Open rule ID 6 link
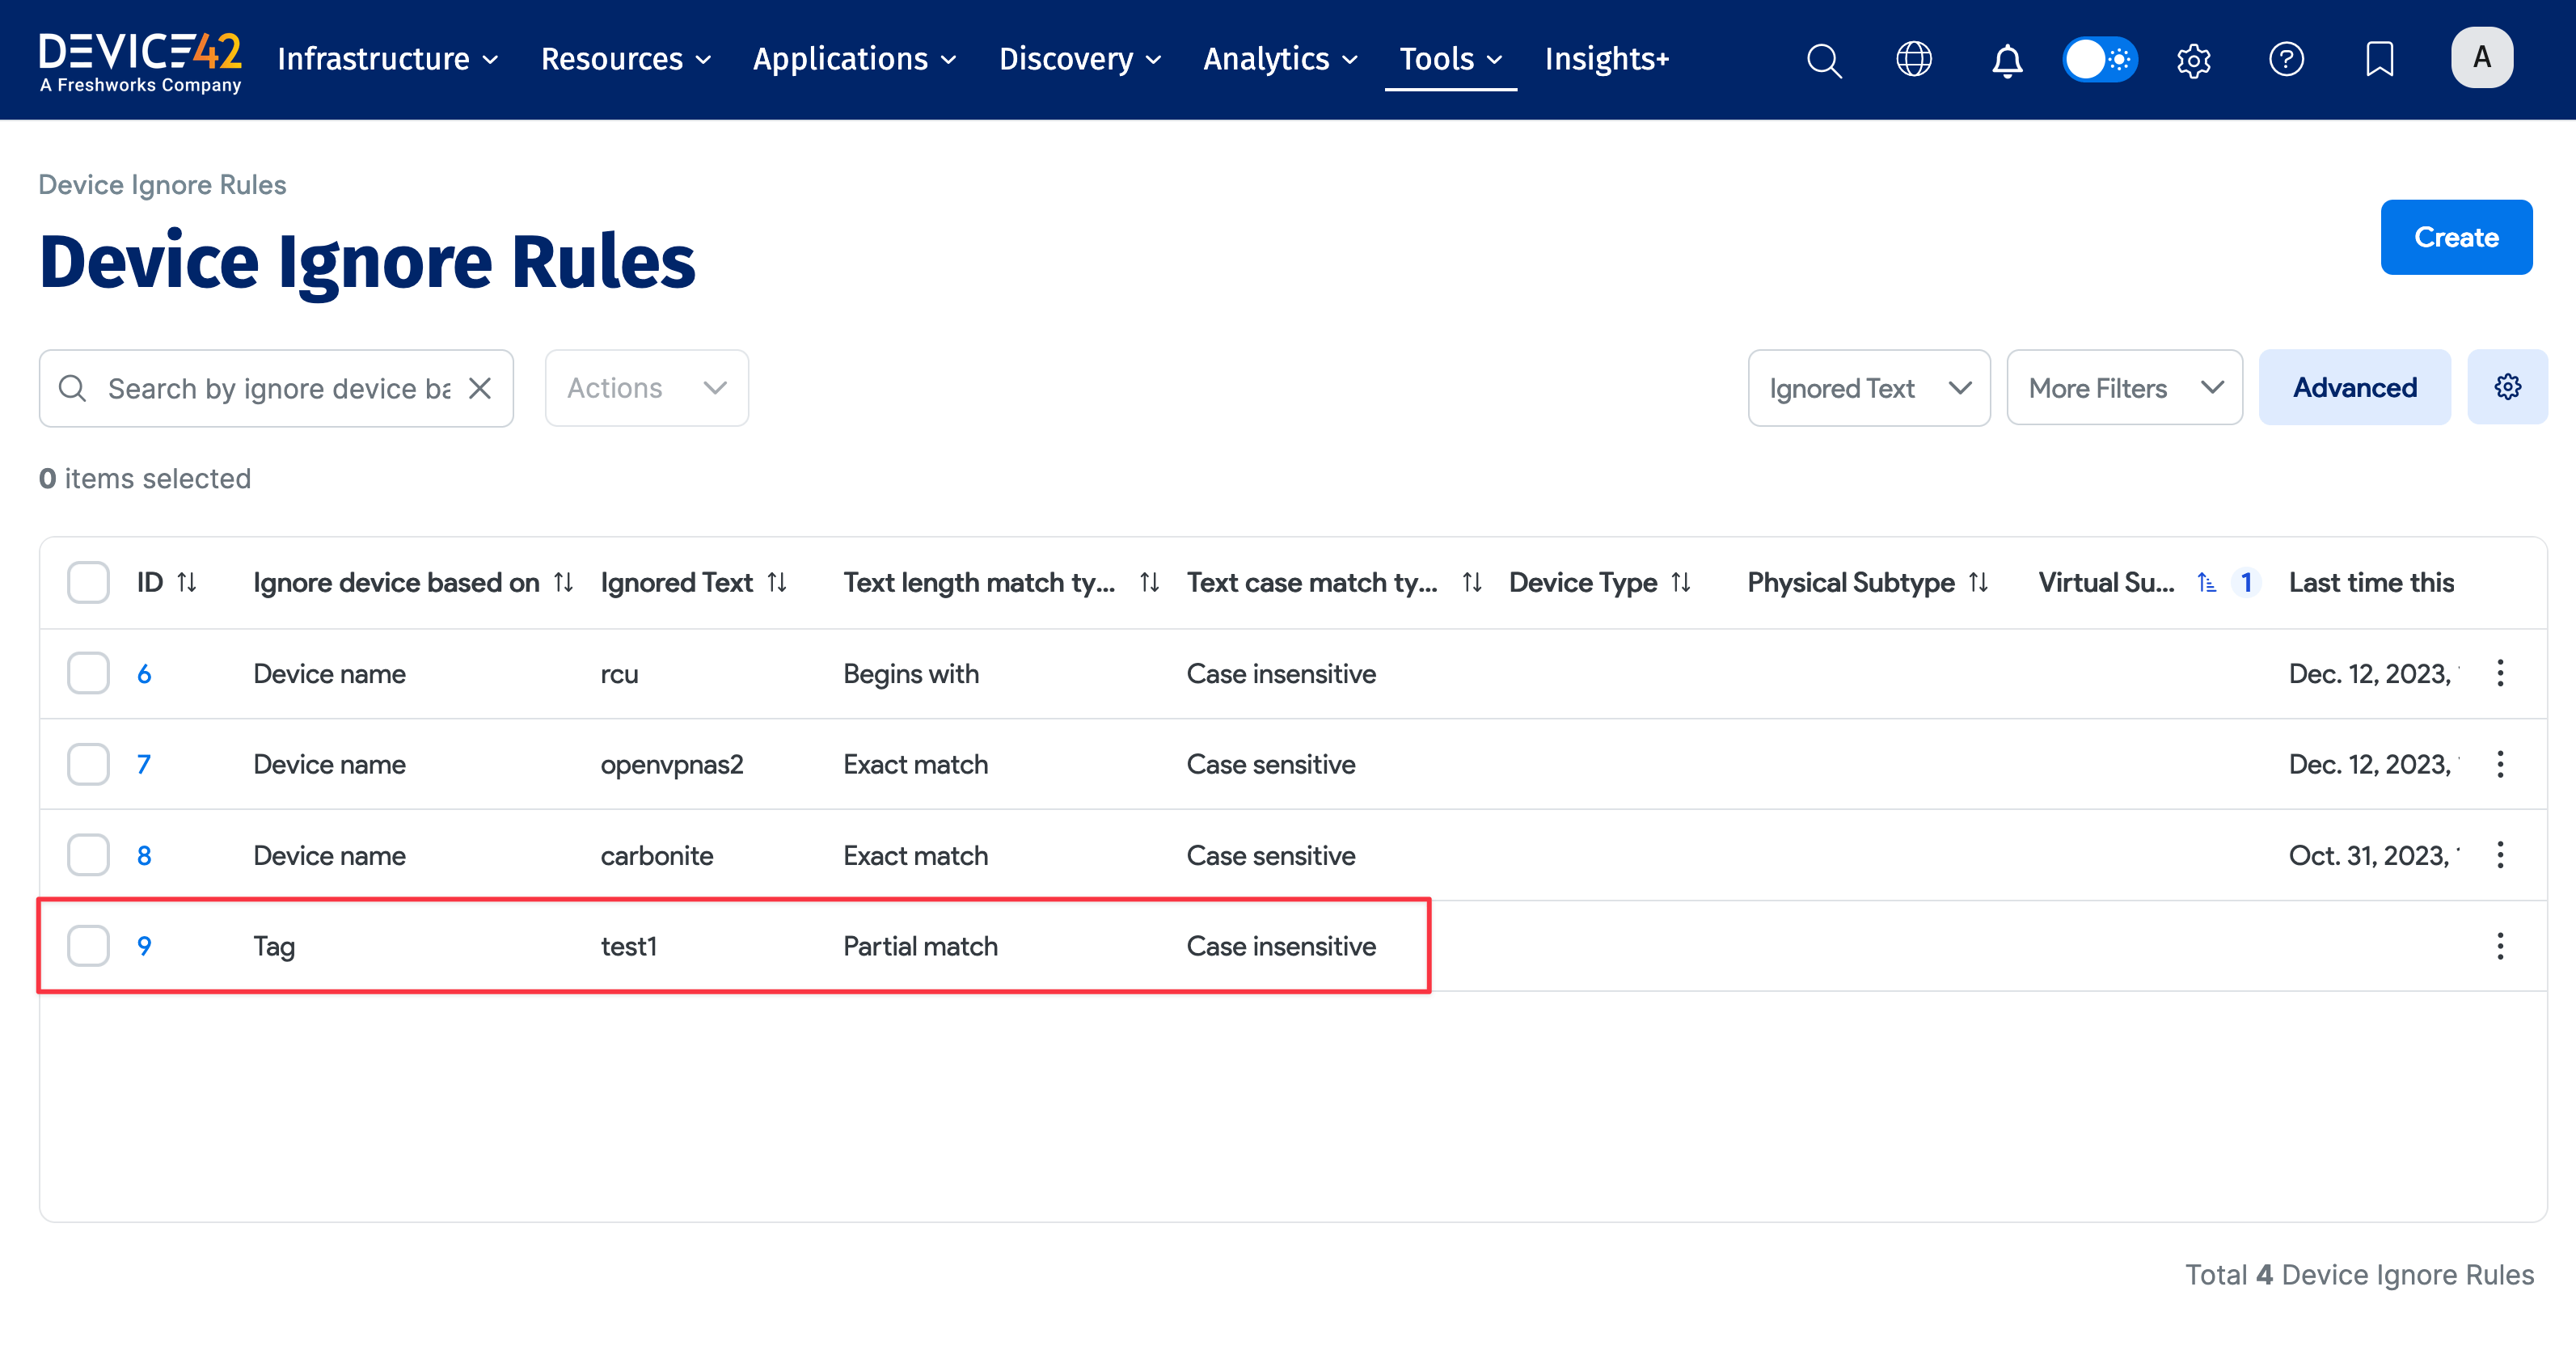This screenshot has width=2576, height=1350. 144,674
